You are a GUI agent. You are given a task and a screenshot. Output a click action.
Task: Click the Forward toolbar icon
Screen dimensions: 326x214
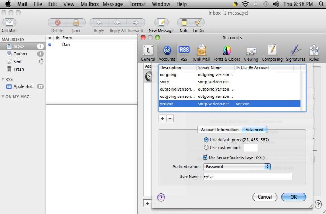(136, 23)
